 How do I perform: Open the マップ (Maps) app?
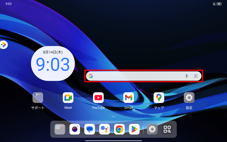point(159,98)
